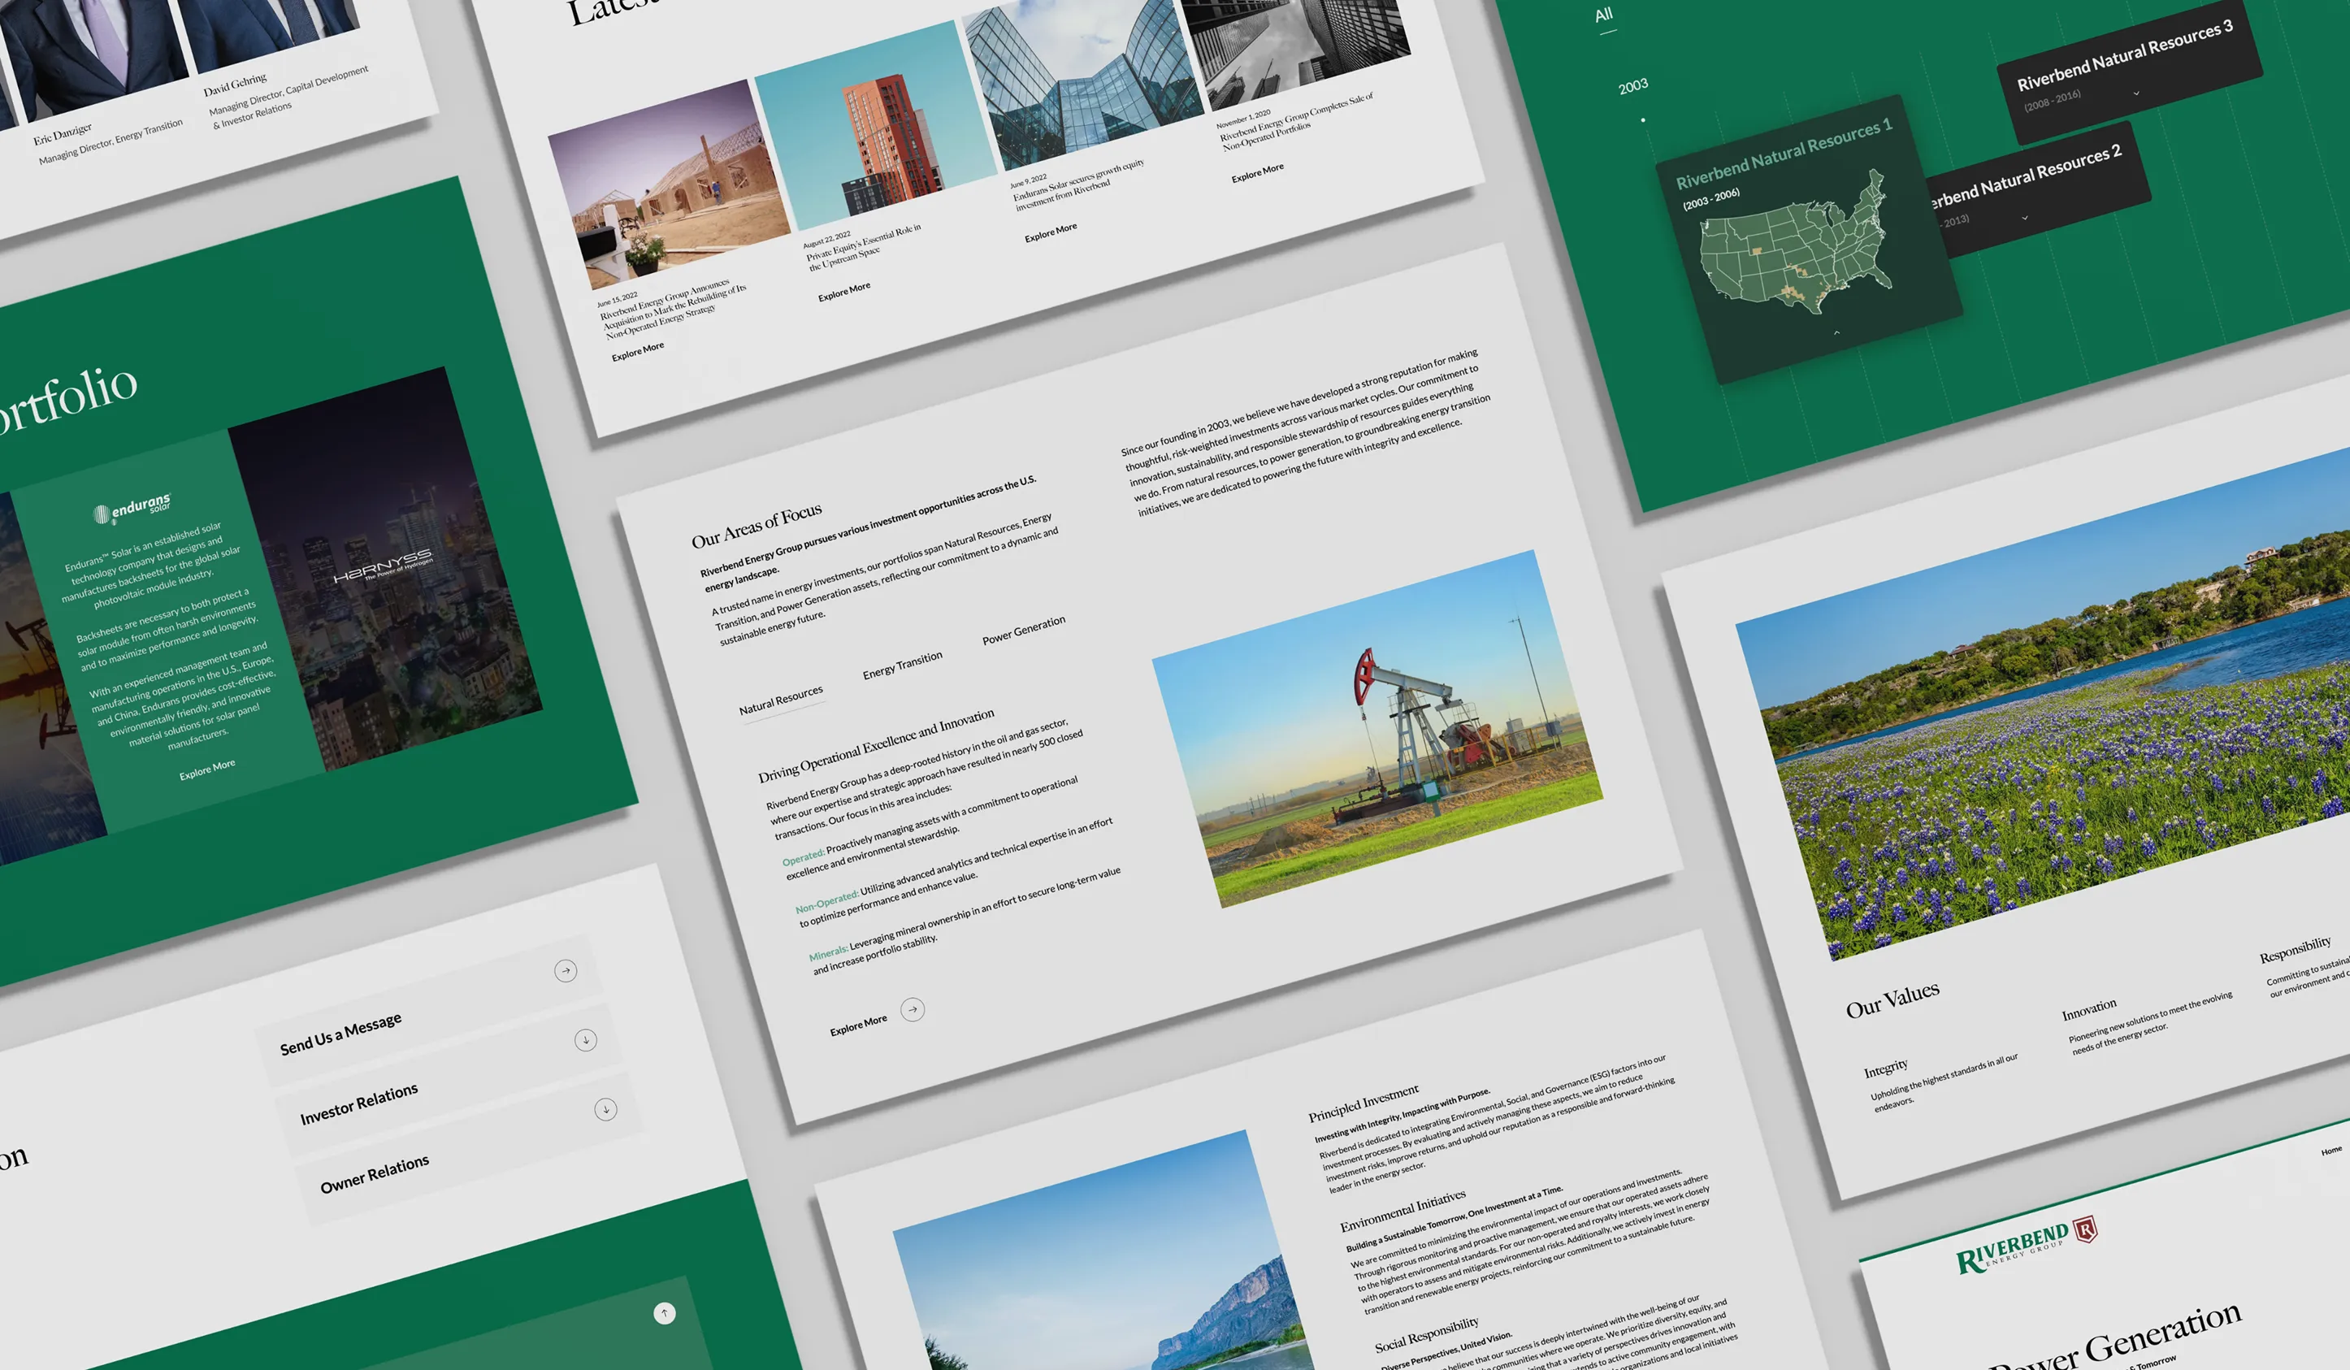Image resolution: width=2350 pixels, height=1370 pixels.
Task: Open the Riverbend Natural Resources 3 card title
Action: point(2124,55)
